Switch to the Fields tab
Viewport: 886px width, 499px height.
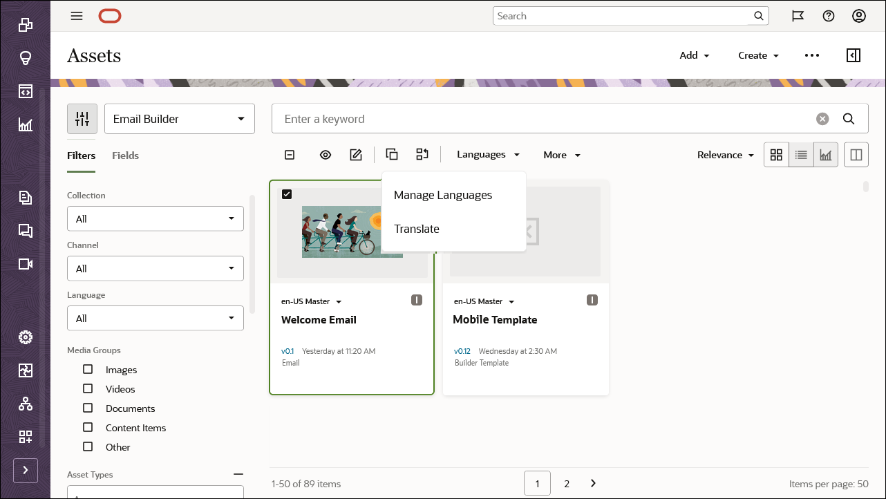point(125,156)
